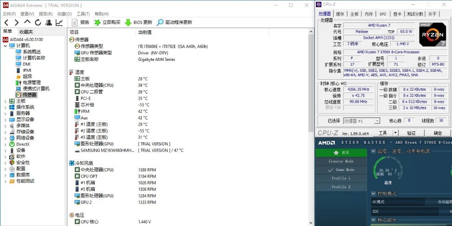The image size is (452, 226).
Task: Select Game Mode in Ryzen Master
Action: [341, 170]
